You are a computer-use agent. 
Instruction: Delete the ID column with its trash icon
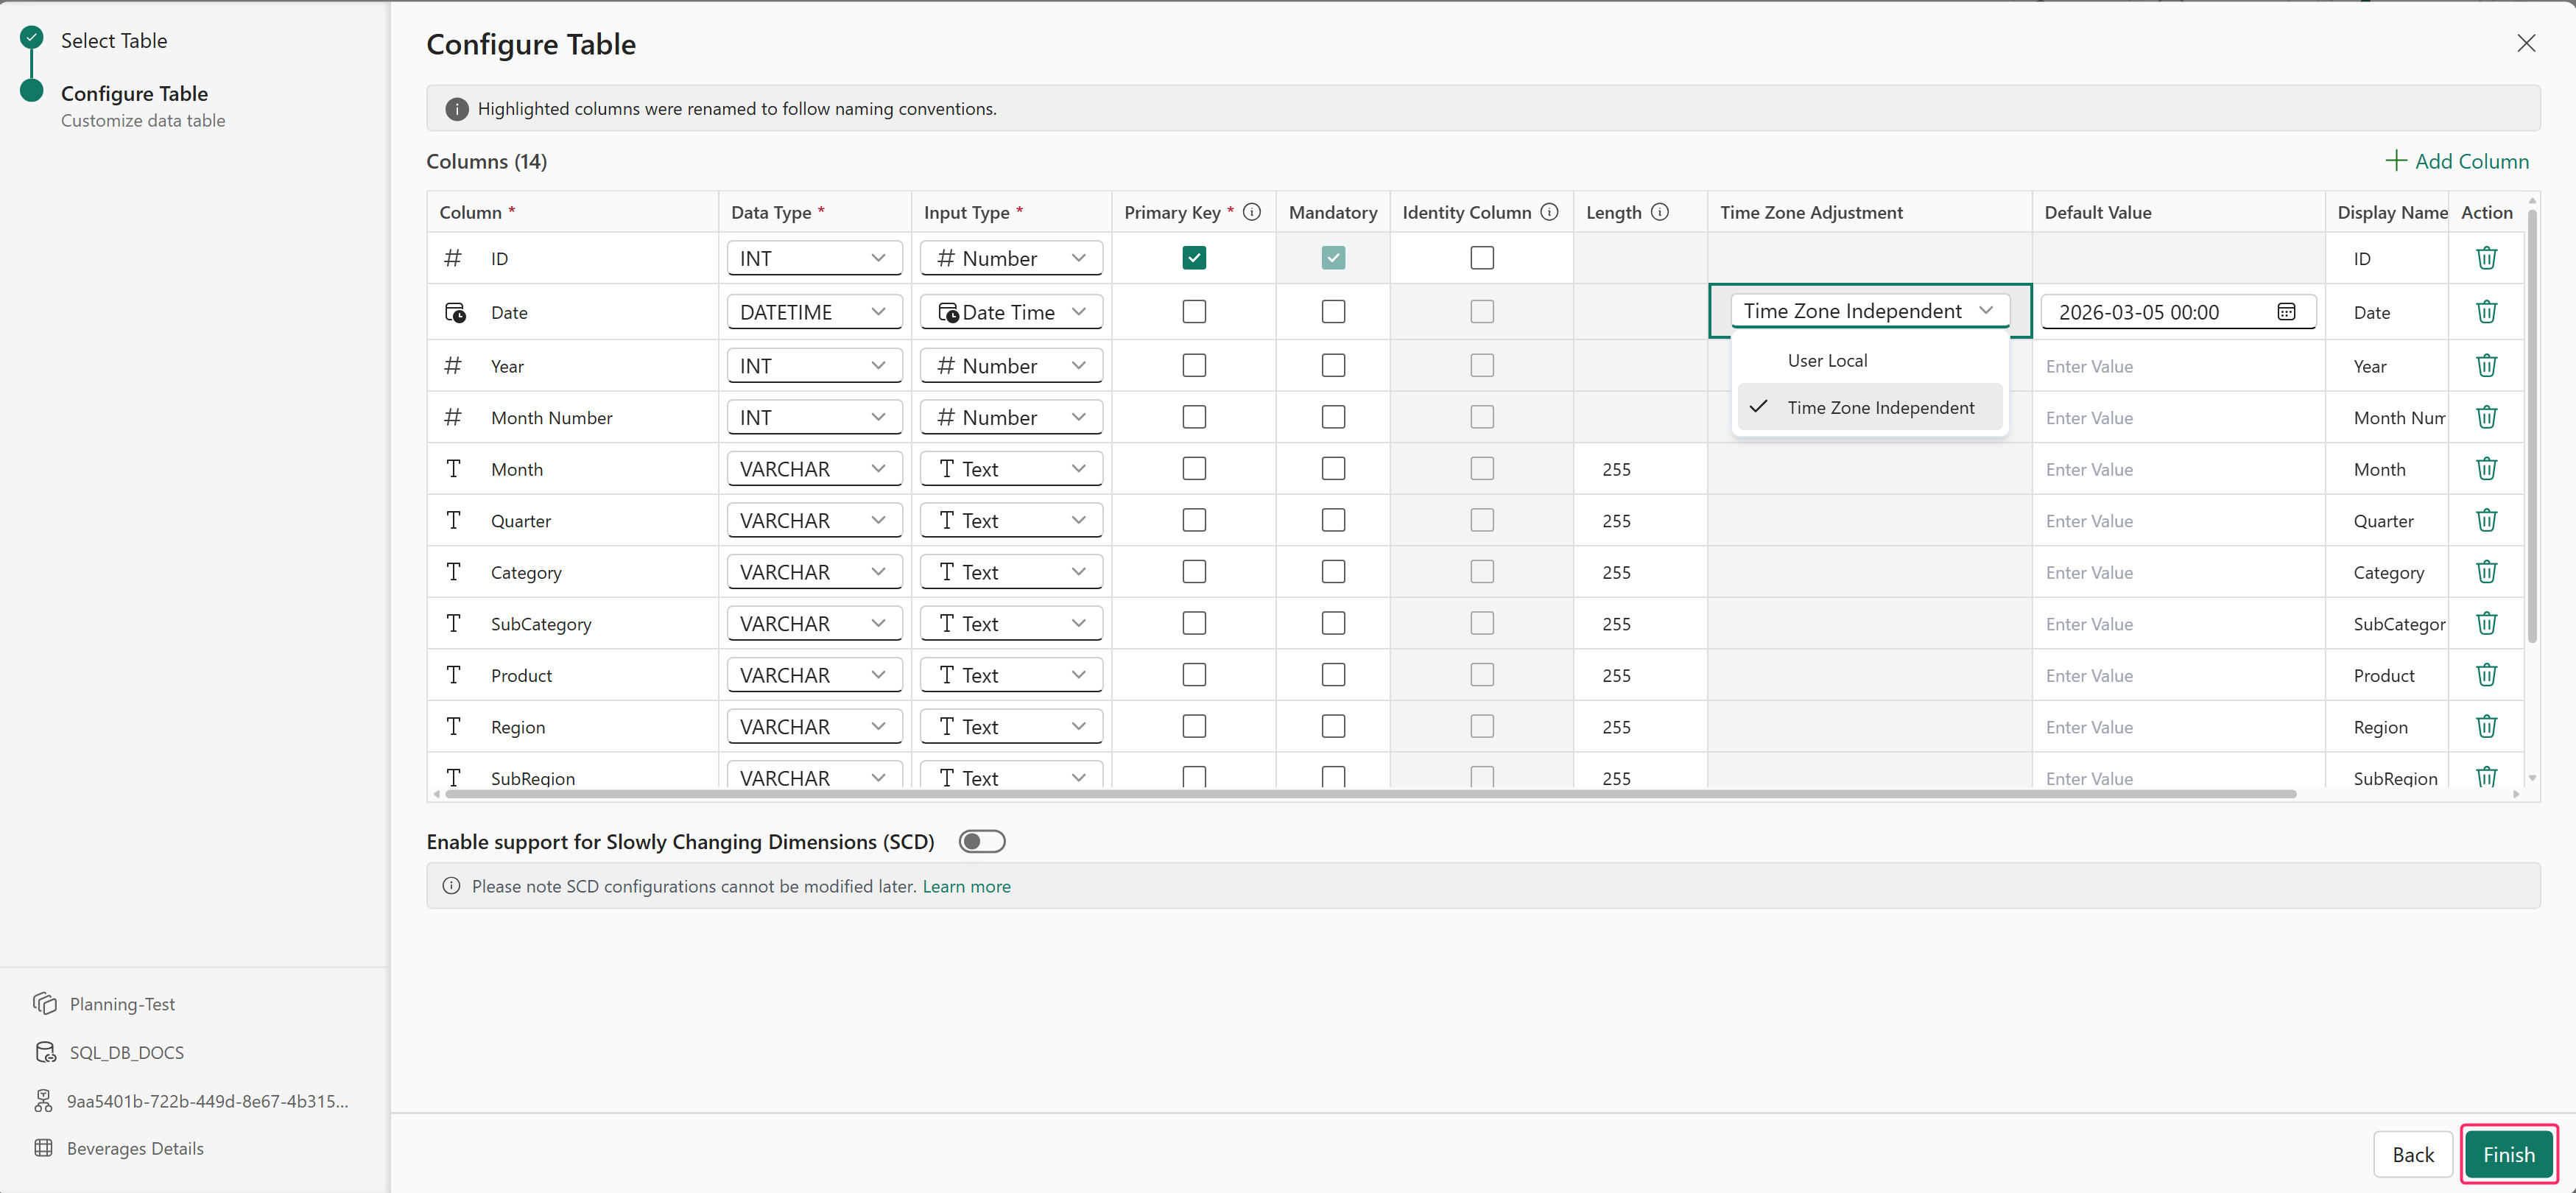[x=2486, y=258]
